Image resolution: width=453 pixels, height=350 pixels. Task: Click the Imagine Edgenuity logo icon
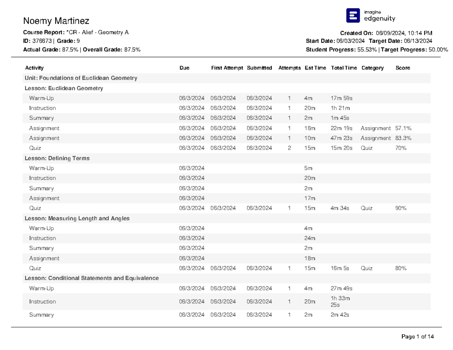tap(353, 15)
